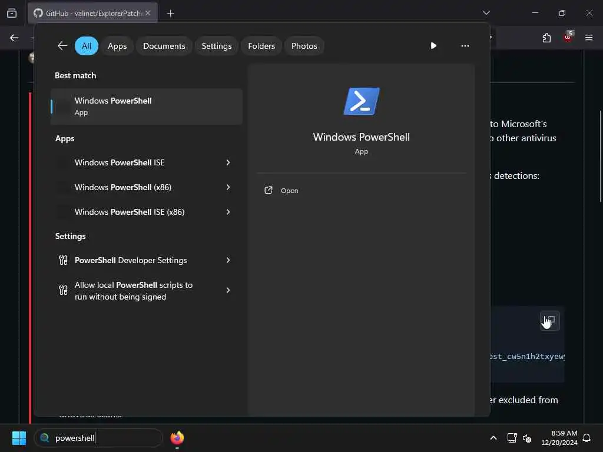Click the taskbar search box with powershell
This screenshot has width=603, height=452.
tap(98, 438)
